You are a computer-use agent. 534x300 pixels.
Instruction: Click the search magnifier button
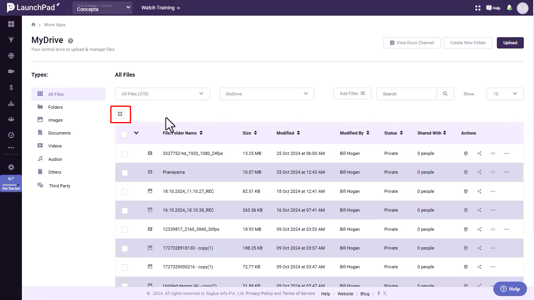pos(445,94)
